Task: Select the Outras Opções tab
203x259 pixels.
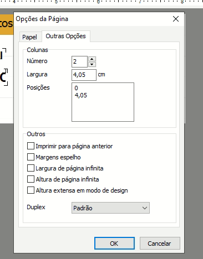Action: (66, 36)
